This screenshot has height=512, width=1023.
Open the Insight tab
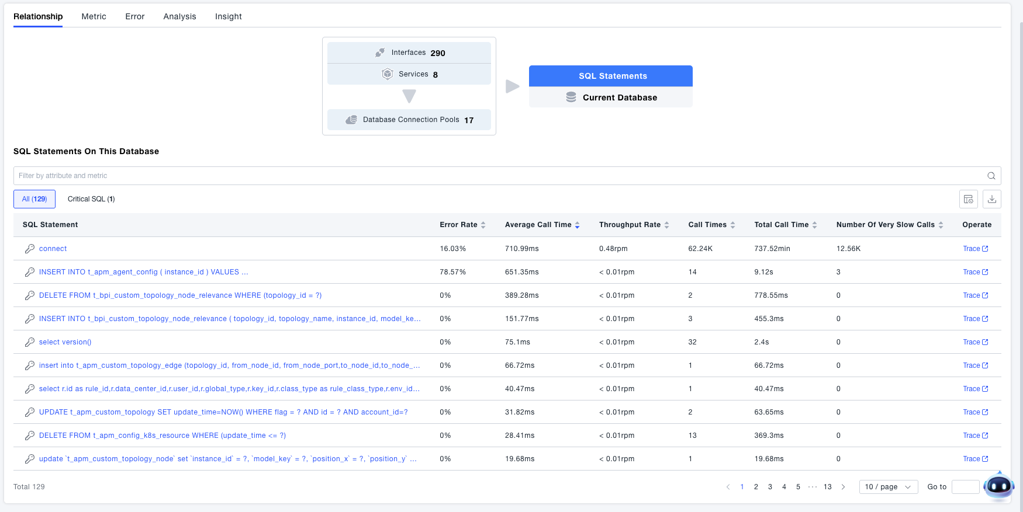tap(228, 16)
